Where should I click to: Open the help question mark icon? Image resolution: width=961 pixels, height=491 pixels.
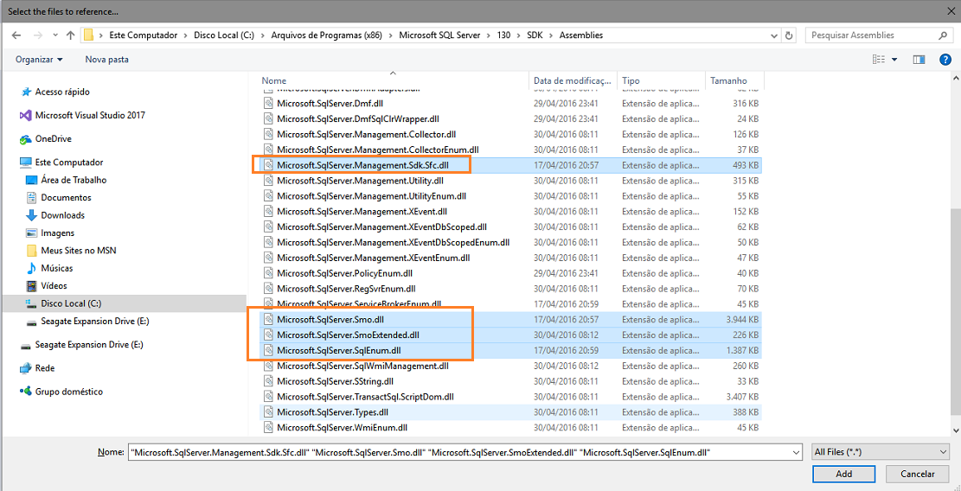pos(945,60)
